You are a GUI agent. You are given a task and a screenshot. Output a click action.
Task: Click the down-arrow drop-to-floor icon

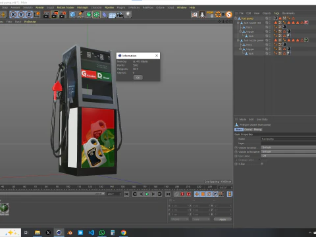tap(202, 14)
